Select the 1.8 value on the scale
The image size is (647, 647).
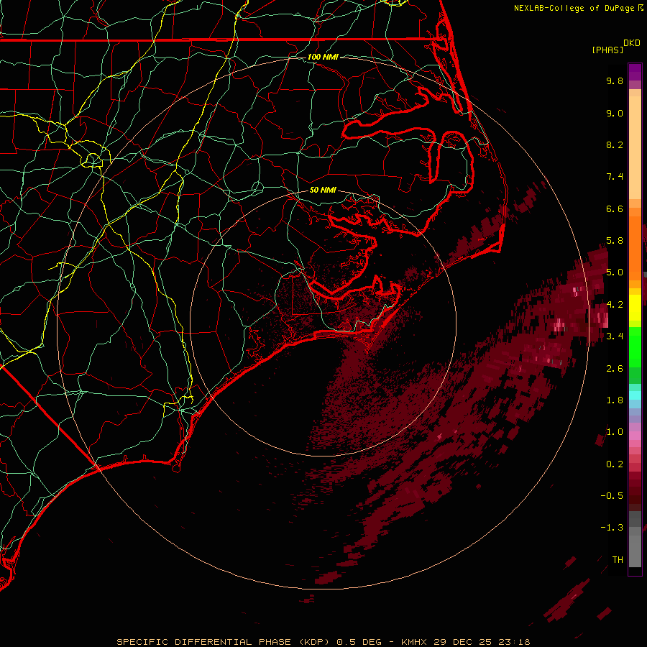[x=615, y=400]
